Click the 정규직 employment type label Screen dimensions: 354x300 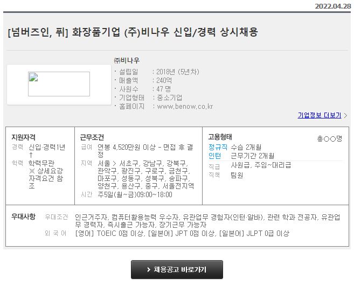point(218,147)
